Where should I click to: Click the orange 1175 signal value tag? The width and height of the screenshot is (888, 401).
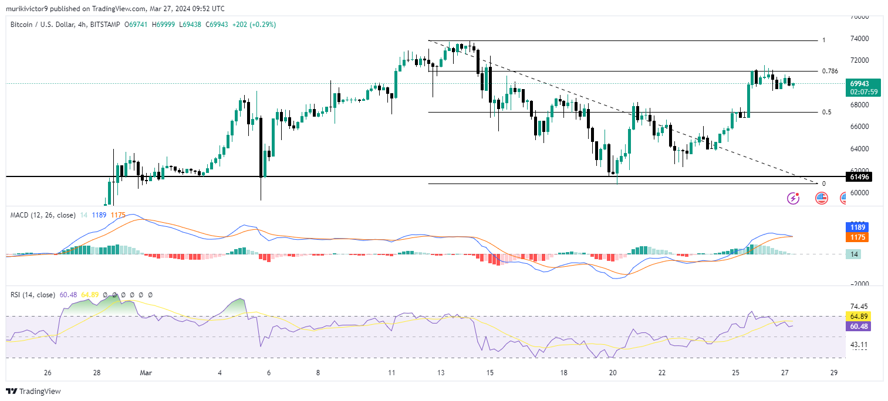point(857,237)
